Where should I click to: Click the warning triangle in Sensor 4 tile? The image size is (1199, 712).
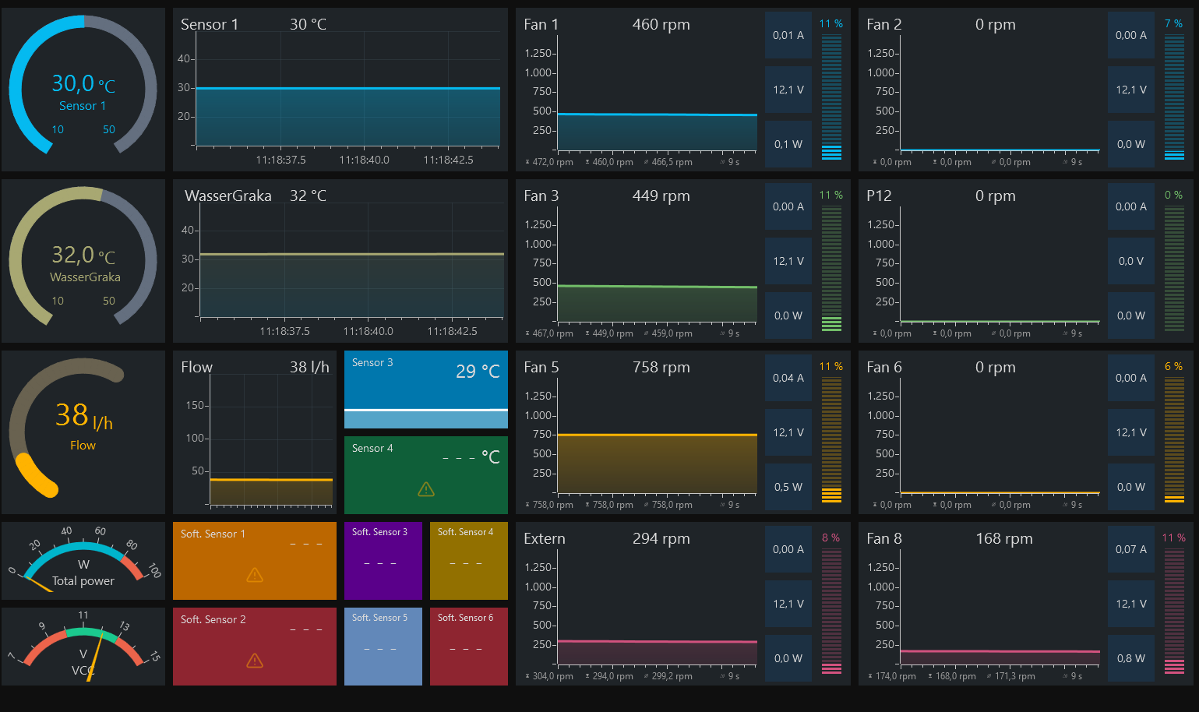tap(426, 489)
